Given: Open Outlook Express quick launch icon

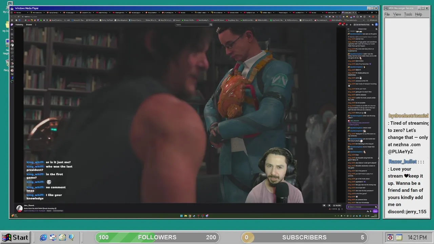Looking at the screenshot, I should coord(53,238).
